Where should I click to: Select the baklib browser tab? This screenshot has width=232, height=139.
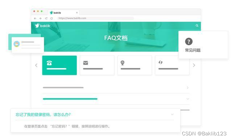[x=64, y=13]
